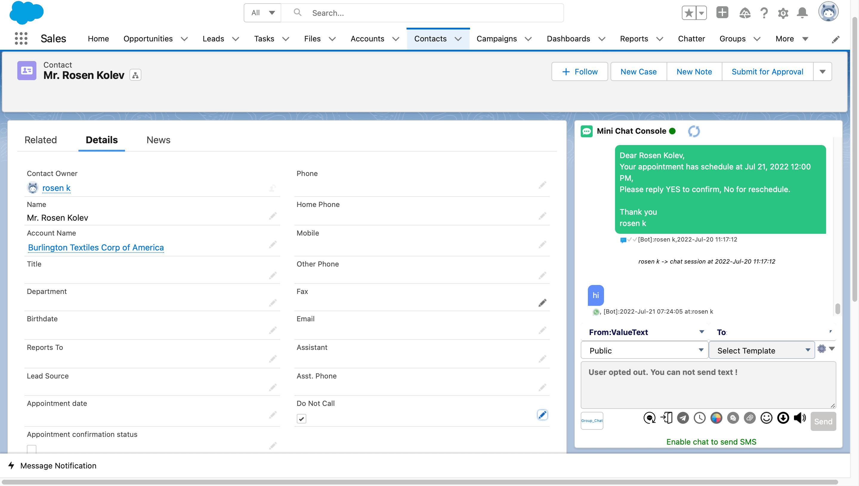Screen dimensions: 859x486
Task: Click the Follow button
Action: click(x=580, y=71)
